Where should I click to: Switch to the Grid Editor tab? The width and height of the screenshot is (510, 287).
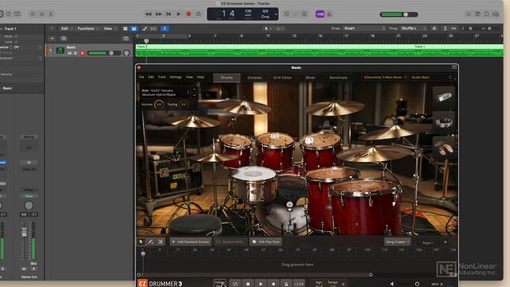[x=282, y=77]
